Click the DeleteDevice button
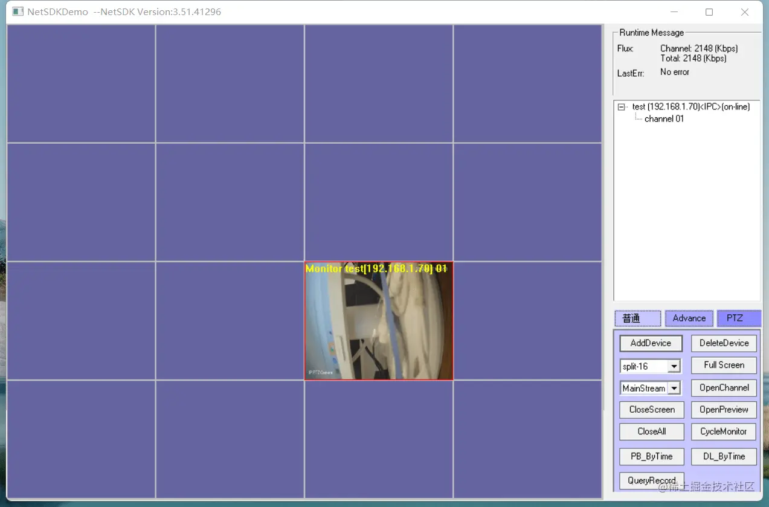The width and height of the screenshot is (769, 507). [x=724, y=343]
